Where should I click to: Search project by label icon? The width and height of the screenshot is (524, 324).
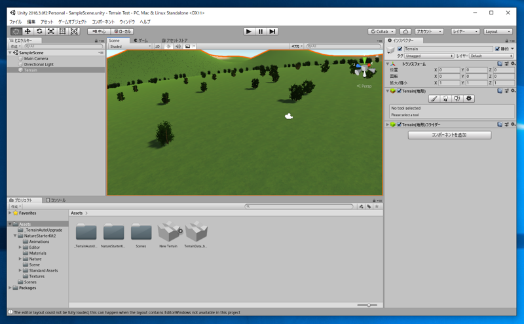pos(369,206)
